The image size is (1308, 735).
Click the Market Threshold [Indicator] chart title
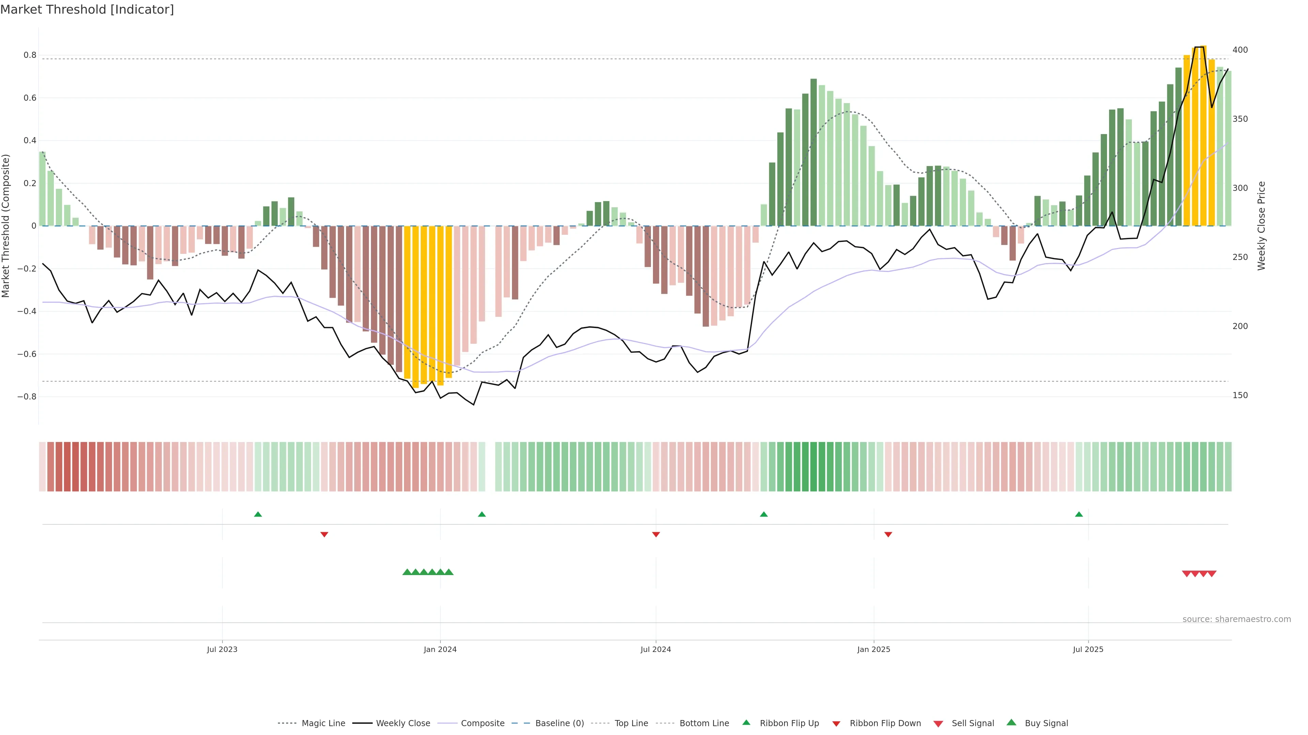(87, 10)
